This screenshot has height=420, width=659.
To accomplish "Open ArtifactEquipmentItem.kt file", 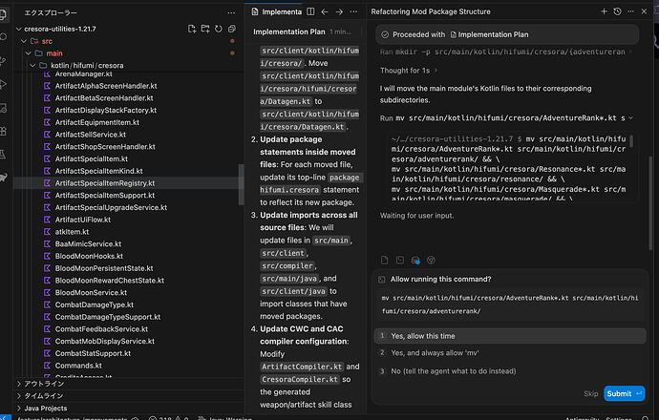I will tap(97, 122).
